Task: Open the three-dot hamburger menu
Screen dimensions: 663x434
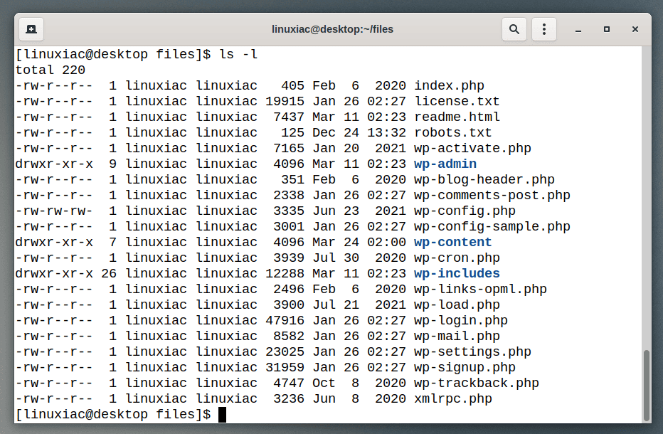Action: tap(543, 29)
